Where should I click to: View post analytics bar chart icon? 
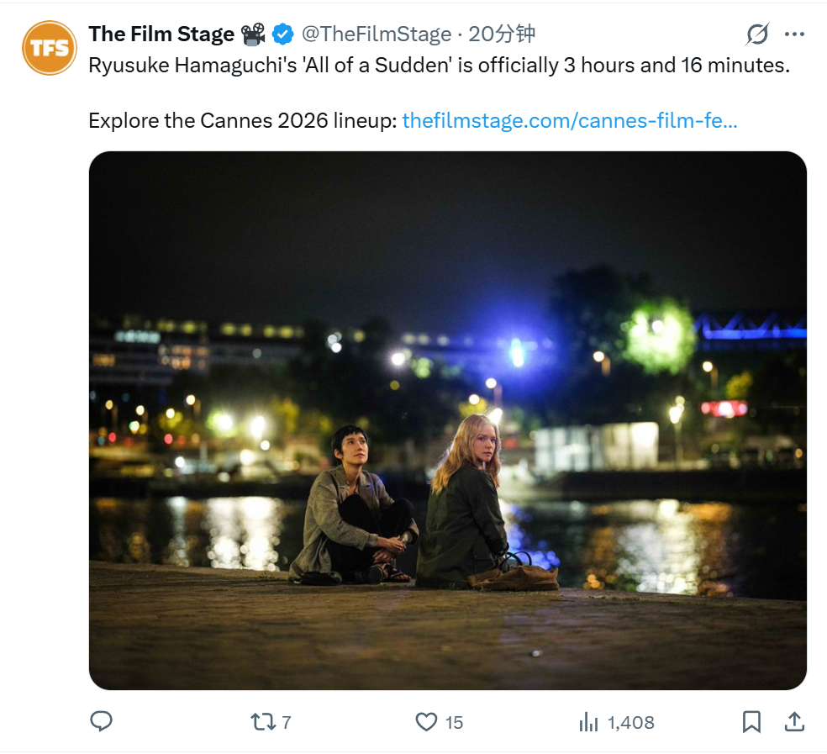(588, 722)
